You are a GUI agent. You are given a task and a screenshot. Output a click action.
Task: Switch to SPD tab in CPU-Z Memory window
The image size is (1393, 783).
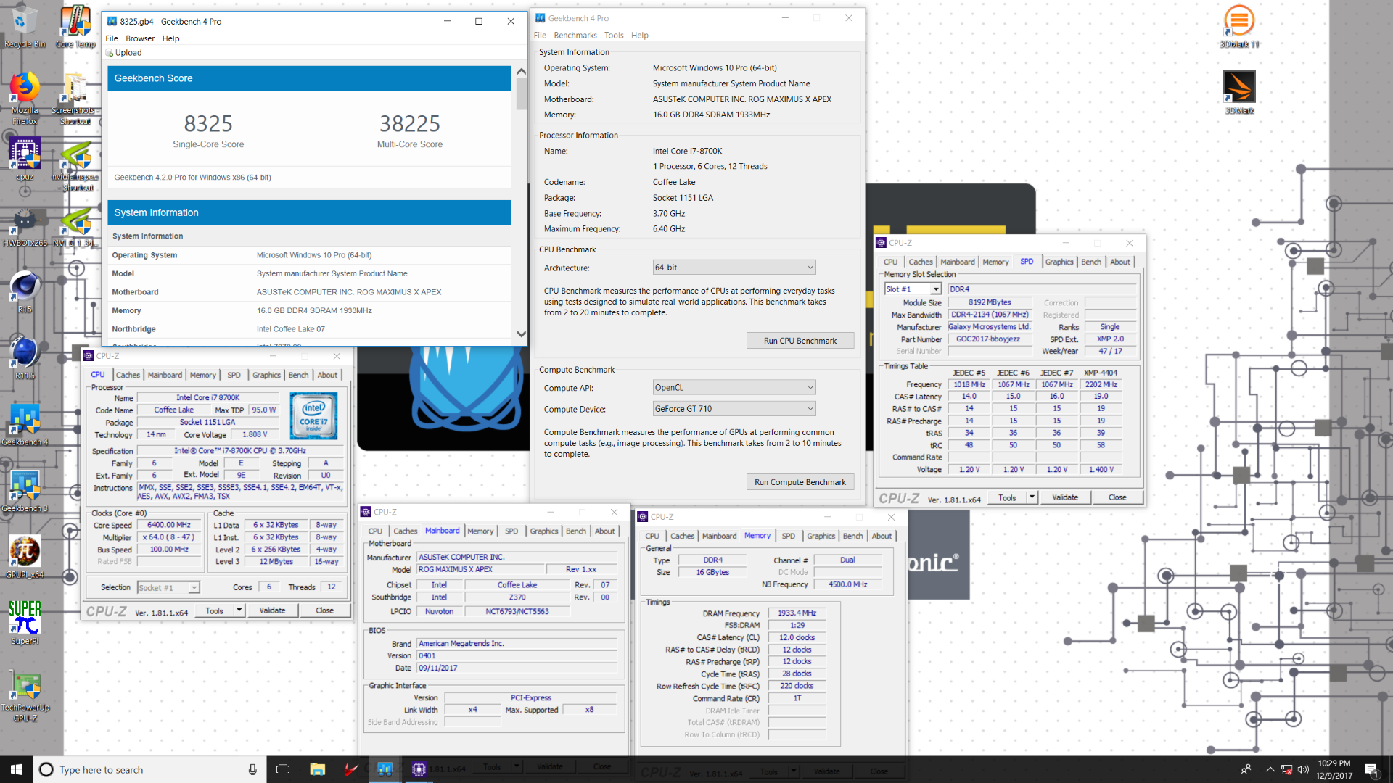click(789, 536)
